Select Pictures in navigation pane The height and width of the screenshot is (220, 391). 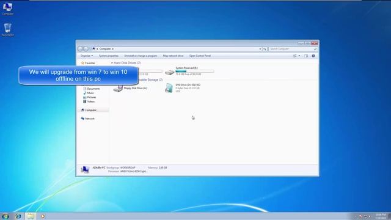pyautogui.click(x=91, y=97)
